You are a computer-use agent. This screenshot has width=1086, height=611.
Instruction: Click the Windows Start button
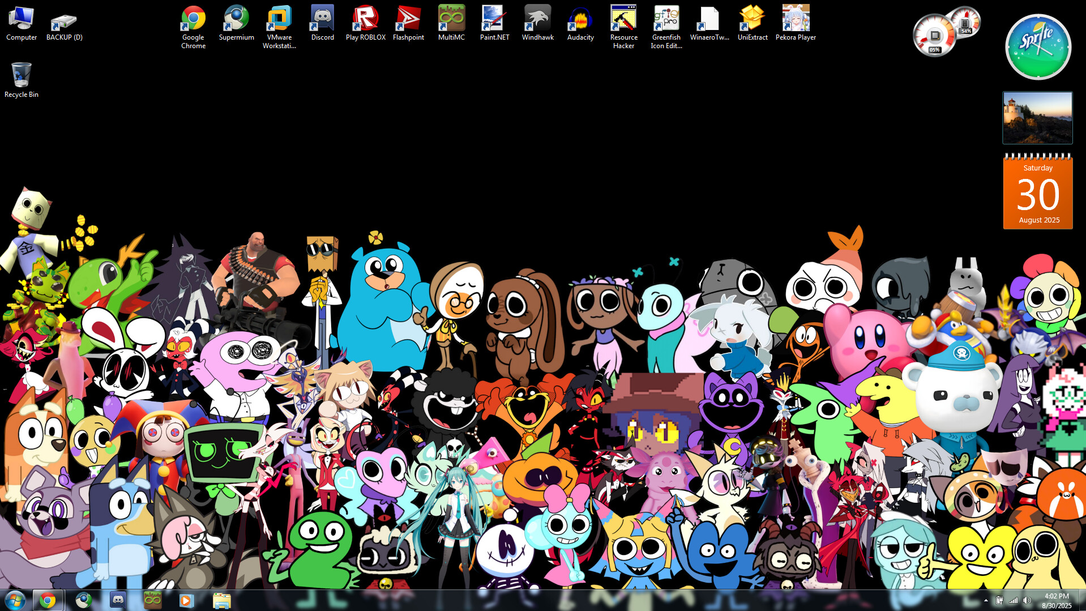tap(15, 600)
